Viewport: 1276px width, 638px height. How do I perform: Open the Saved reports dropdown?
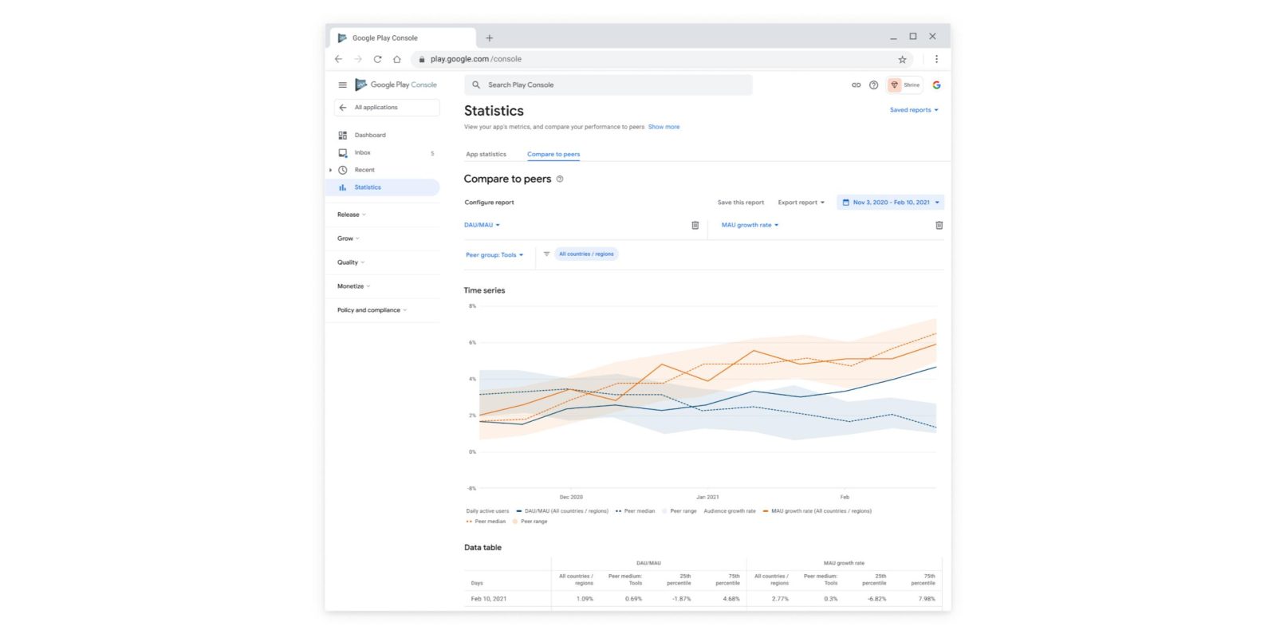tap(914, 110)
